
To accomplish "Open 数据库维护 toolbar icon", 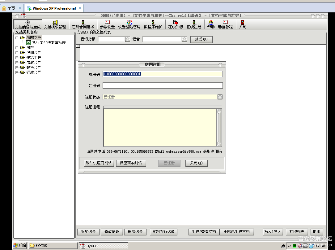I will click(x=153, y=24).
